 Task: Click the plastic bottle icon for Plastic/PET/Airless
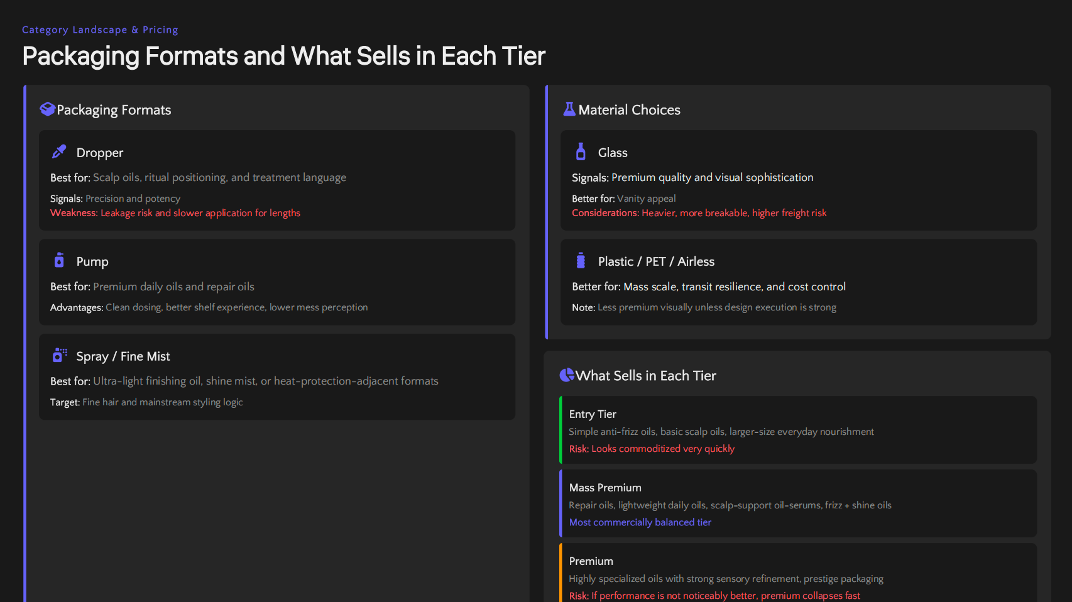point(580,260)
